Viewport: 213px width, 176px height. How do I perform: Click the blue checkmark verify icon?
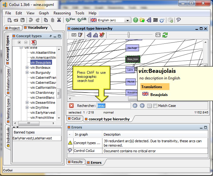click(x=162, y=20)
